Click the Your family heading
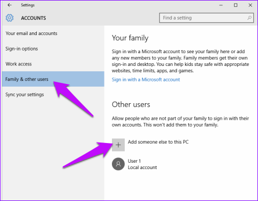Viewport: 258px width, 201px height. click(130, 38)
